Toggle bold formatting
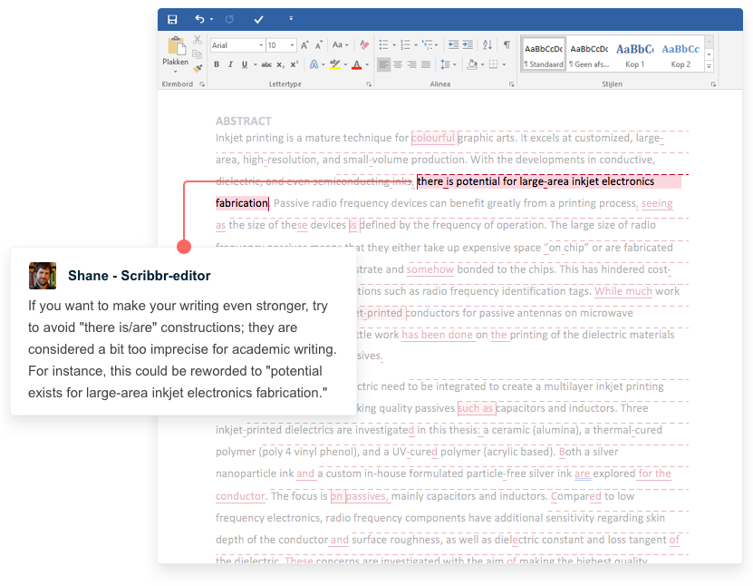 216,64
